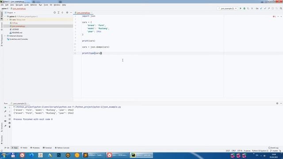Open the Problems tool window button
Image resolution: width=283 pixels, height=159 pixels.
click(35, 148)
